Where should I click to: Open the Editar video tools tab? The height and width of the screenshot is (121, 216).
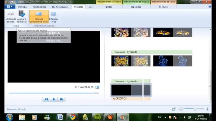109,7
